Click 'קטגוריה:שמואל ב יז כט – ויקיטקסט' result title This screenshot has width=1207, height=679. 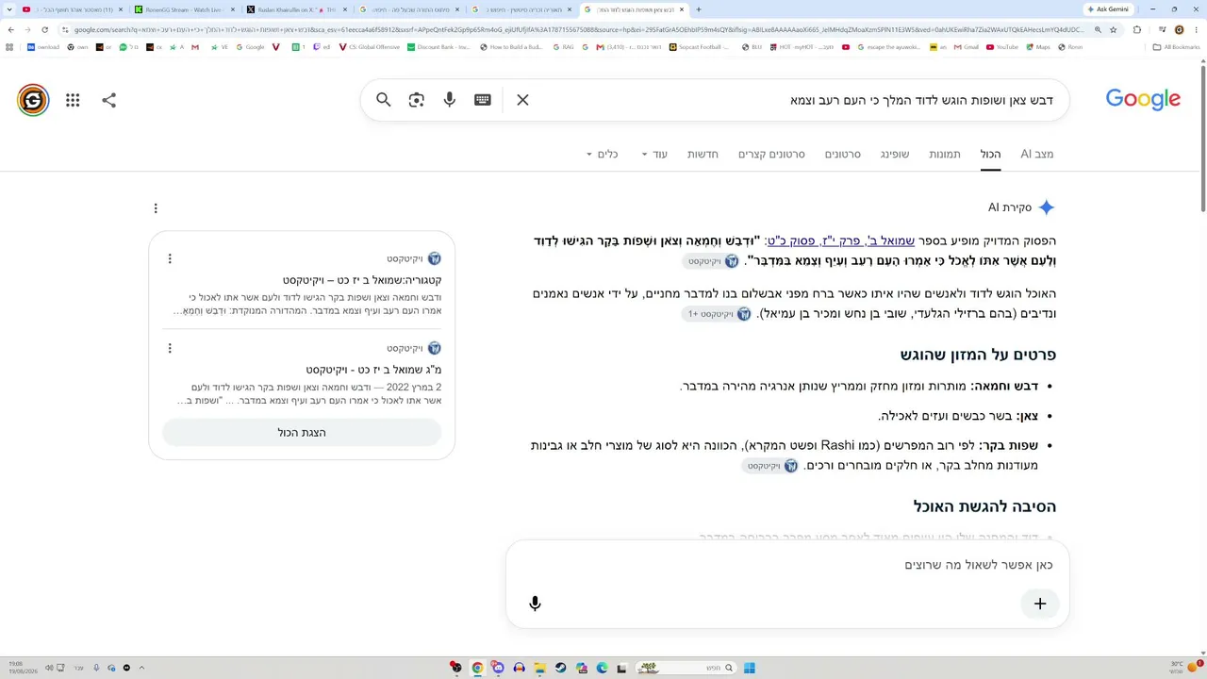click(x=362, y=280)
